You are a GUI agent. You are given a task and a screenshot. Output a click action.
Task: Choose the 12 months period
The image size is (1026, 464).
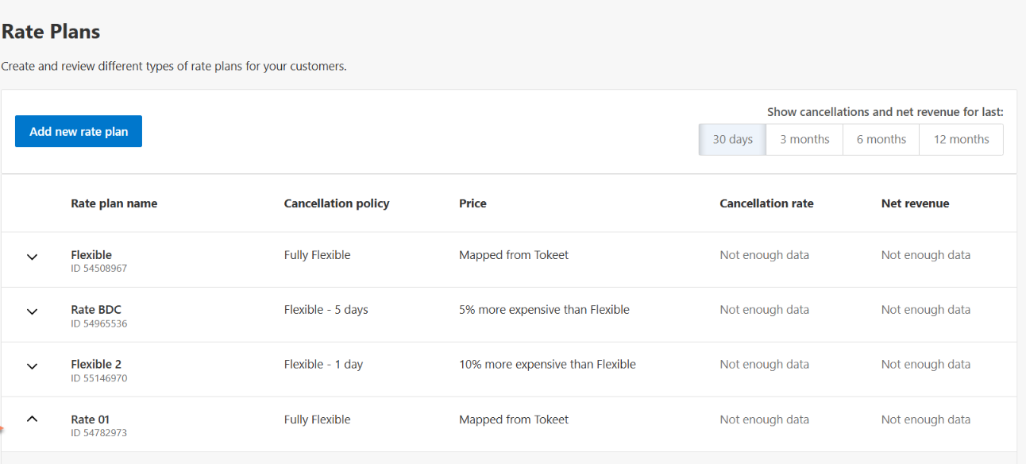point(961,139)
